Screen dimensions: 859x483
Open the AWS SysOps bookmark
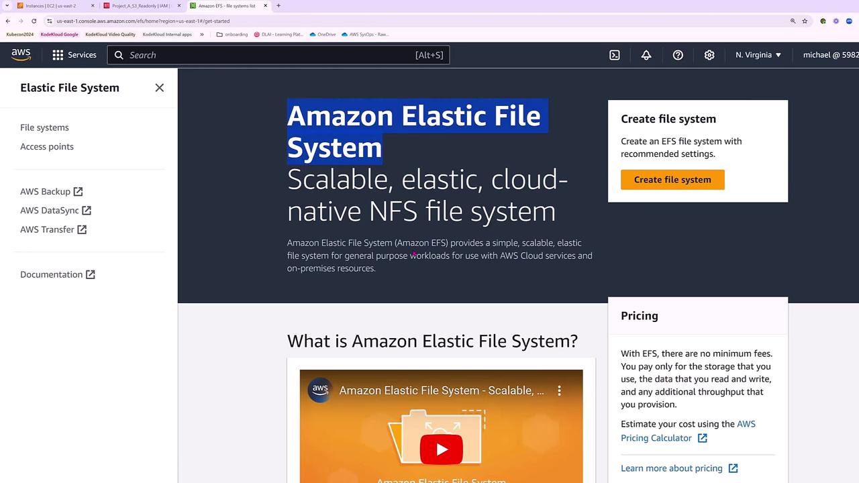coord(366,34)
